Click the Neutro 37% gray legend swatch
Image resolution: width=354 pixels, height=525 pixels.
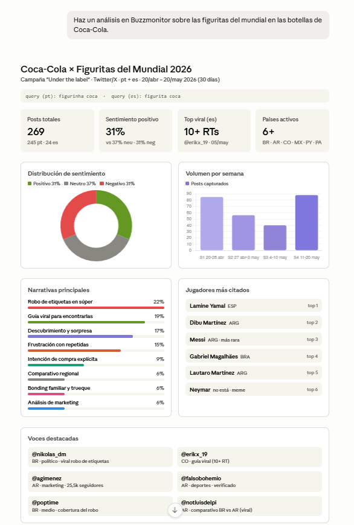click(66, 183)
